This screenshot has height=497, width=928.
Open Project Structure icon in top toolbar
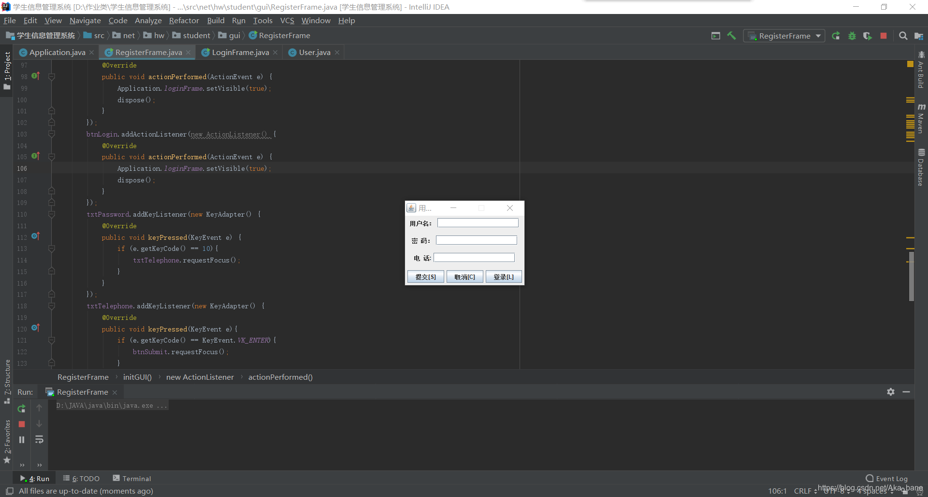[x=919, y=36]
